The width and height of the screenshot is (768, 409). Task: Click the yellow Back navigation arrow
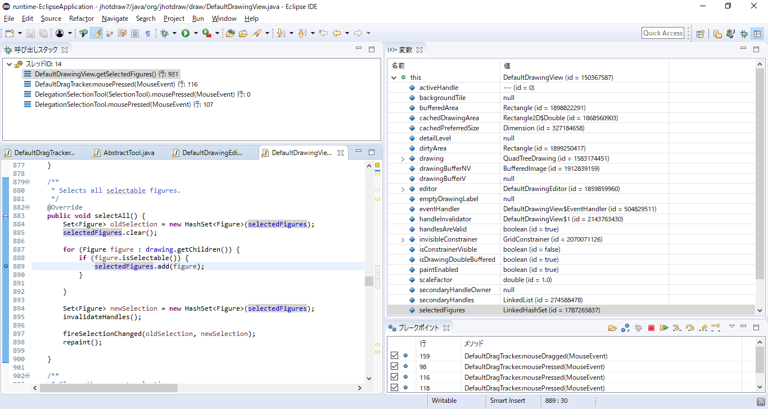[337, 33]
